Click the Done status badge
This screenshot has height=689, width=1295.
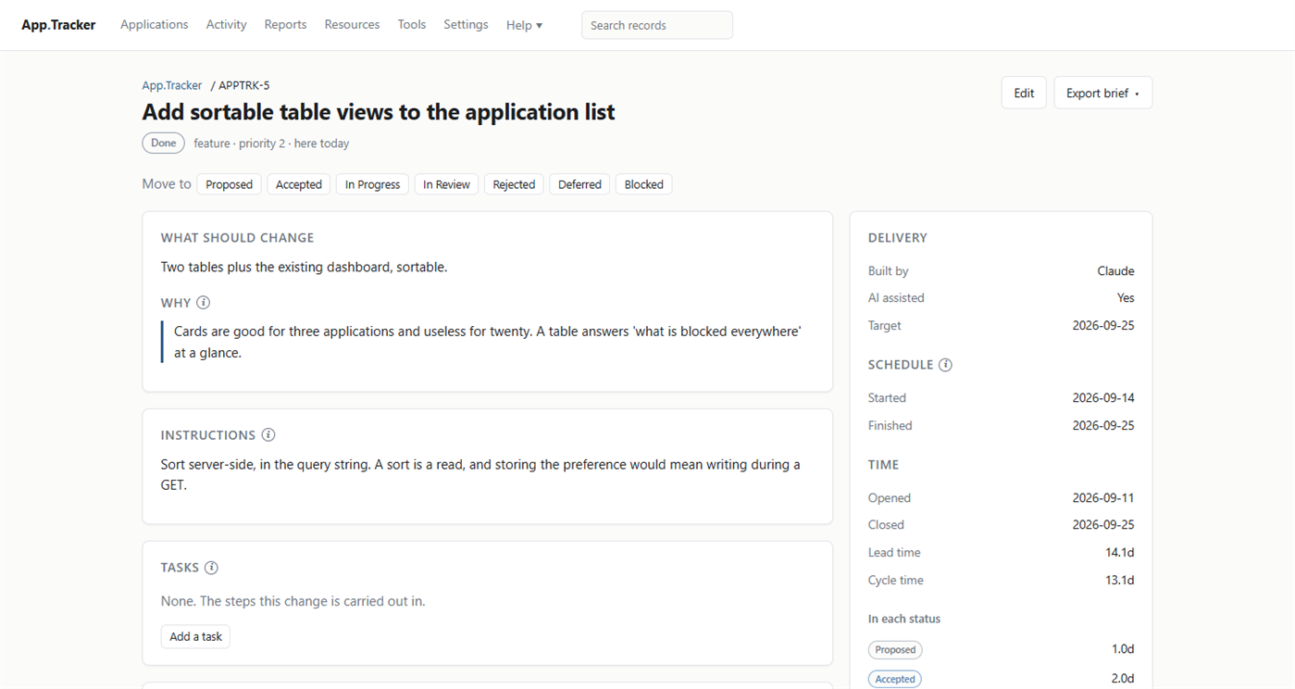pos(163,143)
